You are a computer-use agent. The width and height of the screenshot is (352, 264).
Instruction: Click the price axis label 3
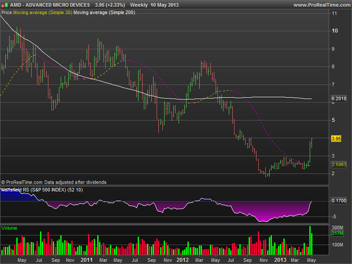(x=333, y=156)
